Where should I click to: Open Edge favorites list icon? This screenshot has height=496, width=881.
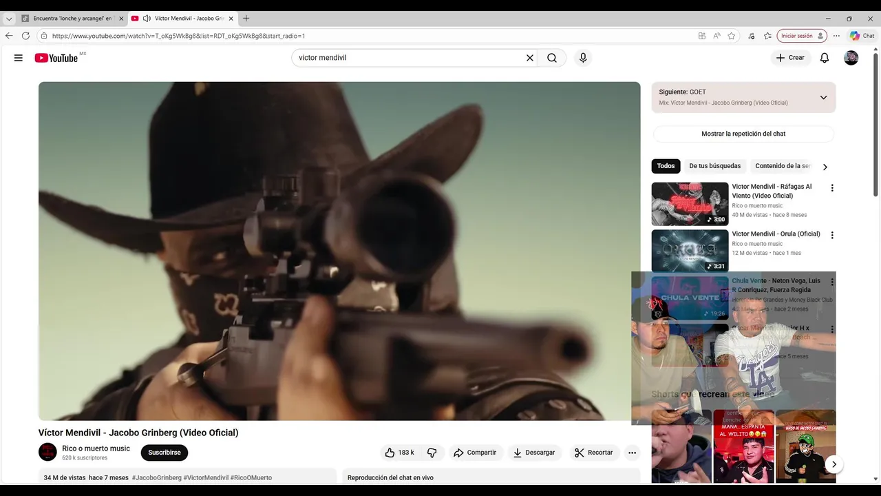click(767, 36)
